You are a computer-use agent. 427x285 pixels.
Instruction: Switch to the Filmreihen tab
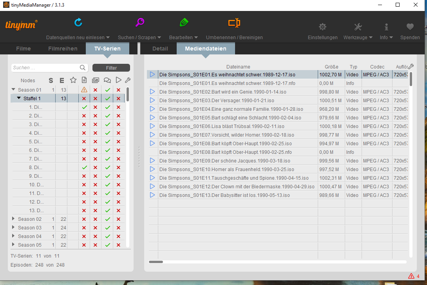(x=63, y=49)
